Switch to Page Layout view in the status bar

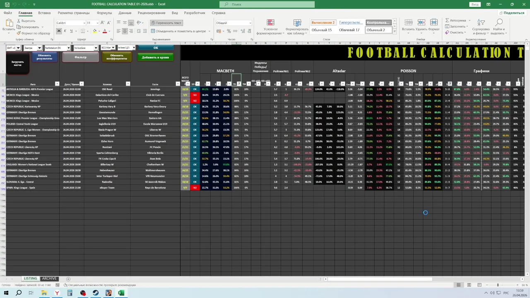coord(469,285)
